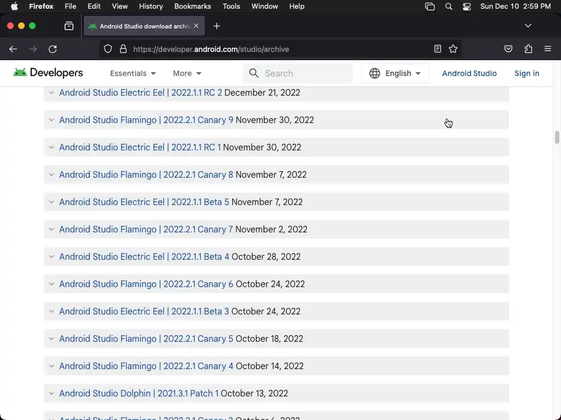
Task: Open the File menu
Action: tap(71, 6)
